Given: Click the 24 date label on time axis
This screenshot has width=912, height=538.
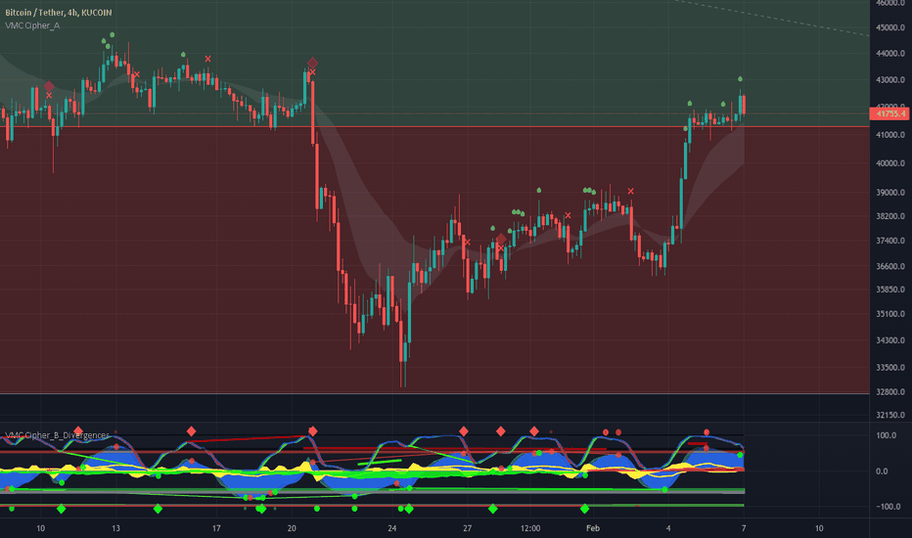Looking at the screenshot, I should (392, 528).
